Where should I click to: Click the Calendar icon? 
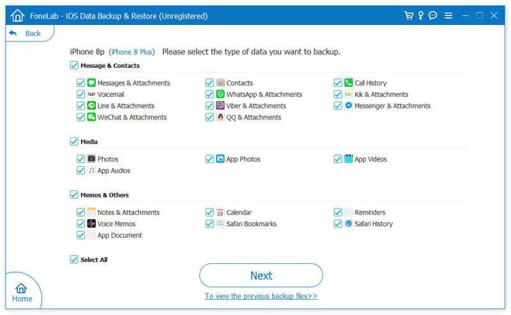point(220,211)
